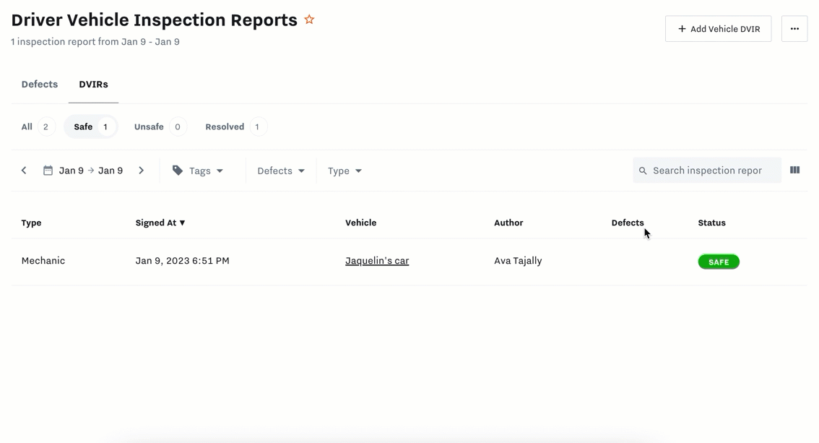Click the calendar icon in date picker
This screenshot has width=819, height=443.
pyautogui.click(x=48, y=171)
